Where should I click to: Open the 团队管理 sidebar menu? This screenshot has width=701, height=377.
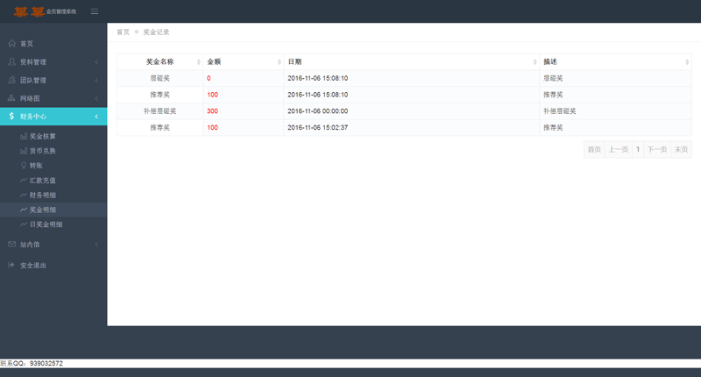[53, 80]
